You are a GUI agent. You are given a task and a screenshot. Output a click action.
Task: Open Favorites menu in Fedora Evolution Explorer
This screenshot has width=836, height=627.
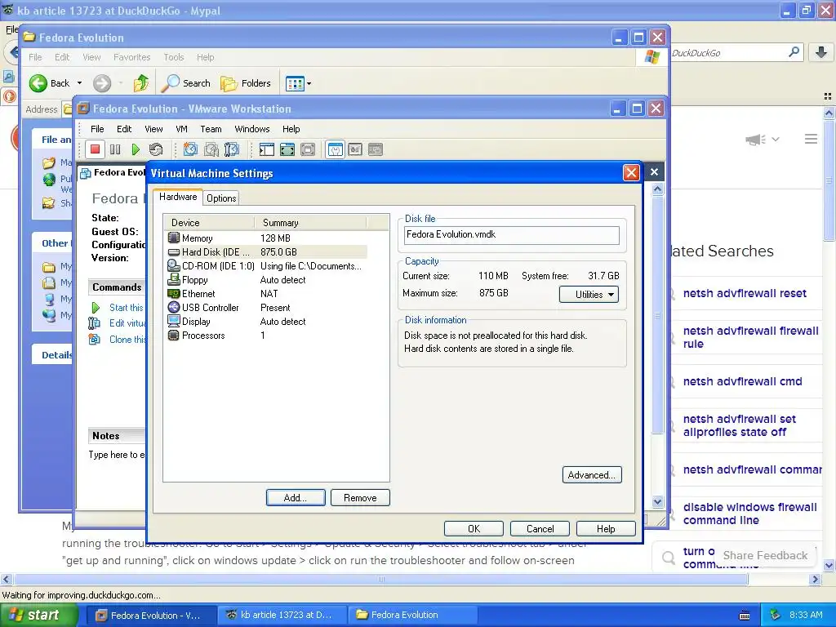pyautogui.click(x=131, y=57)
